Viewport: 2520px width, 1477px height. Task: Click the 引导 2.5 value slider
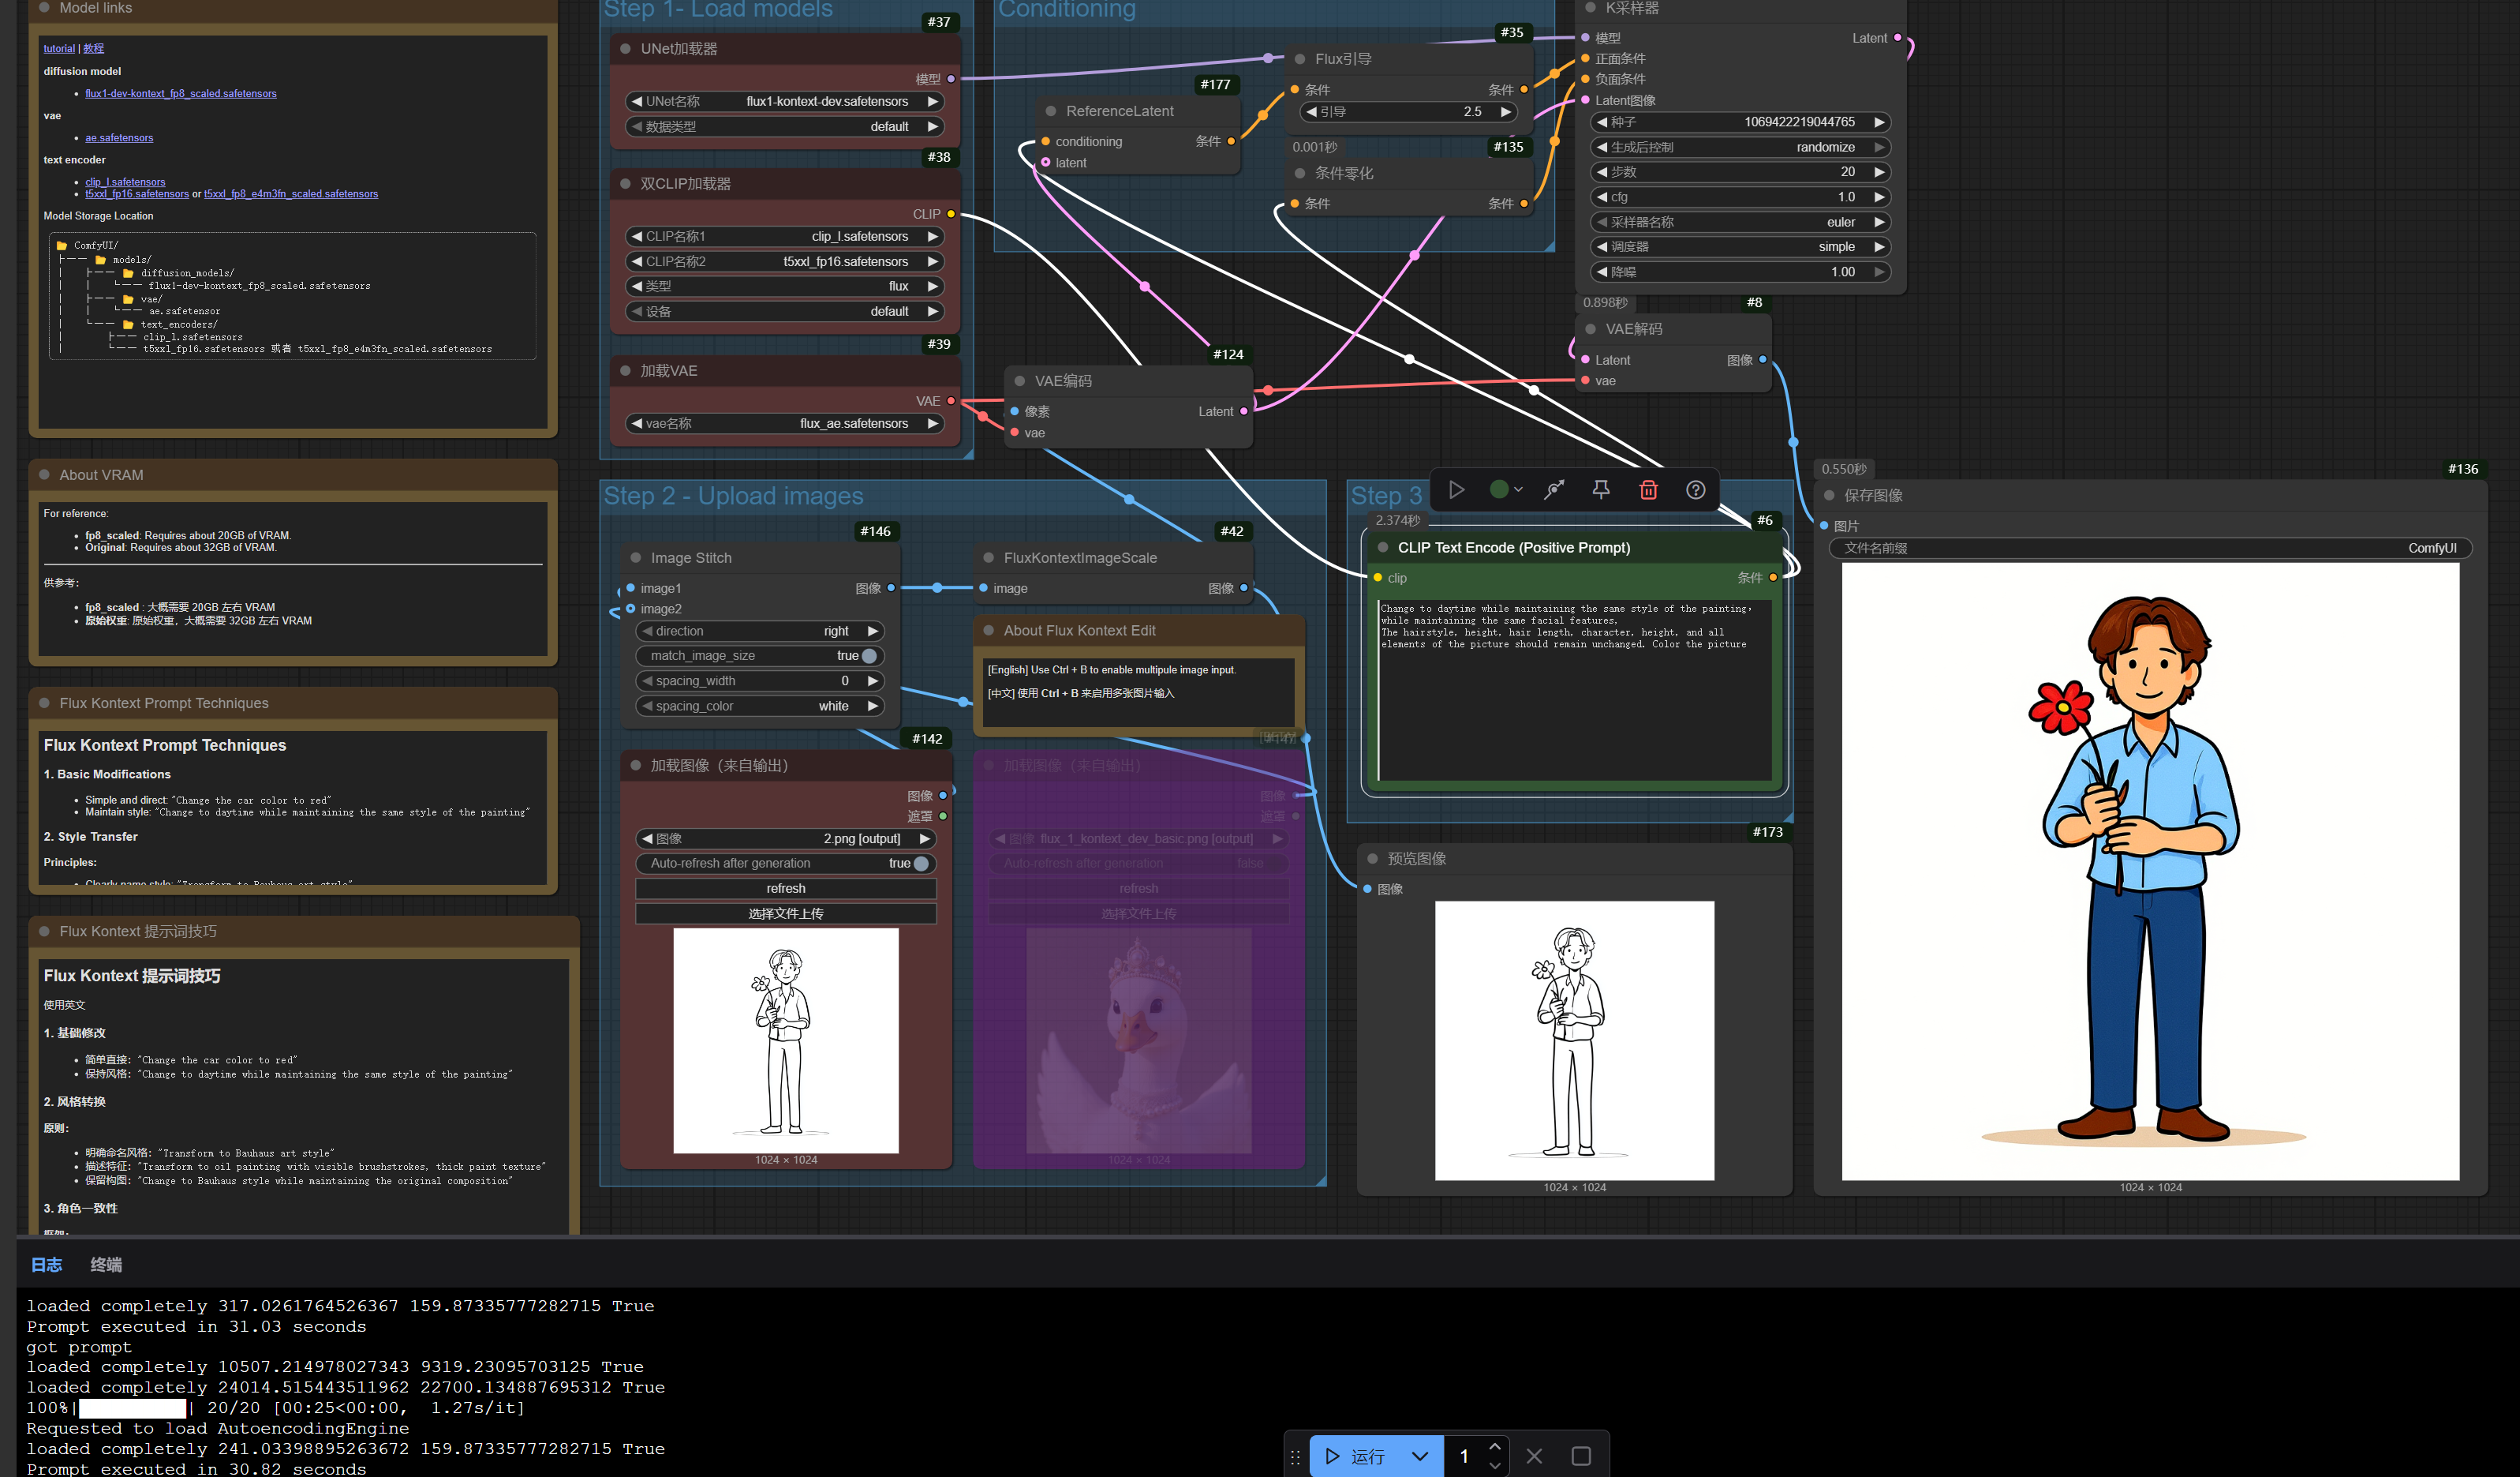tap(1408, 112)
